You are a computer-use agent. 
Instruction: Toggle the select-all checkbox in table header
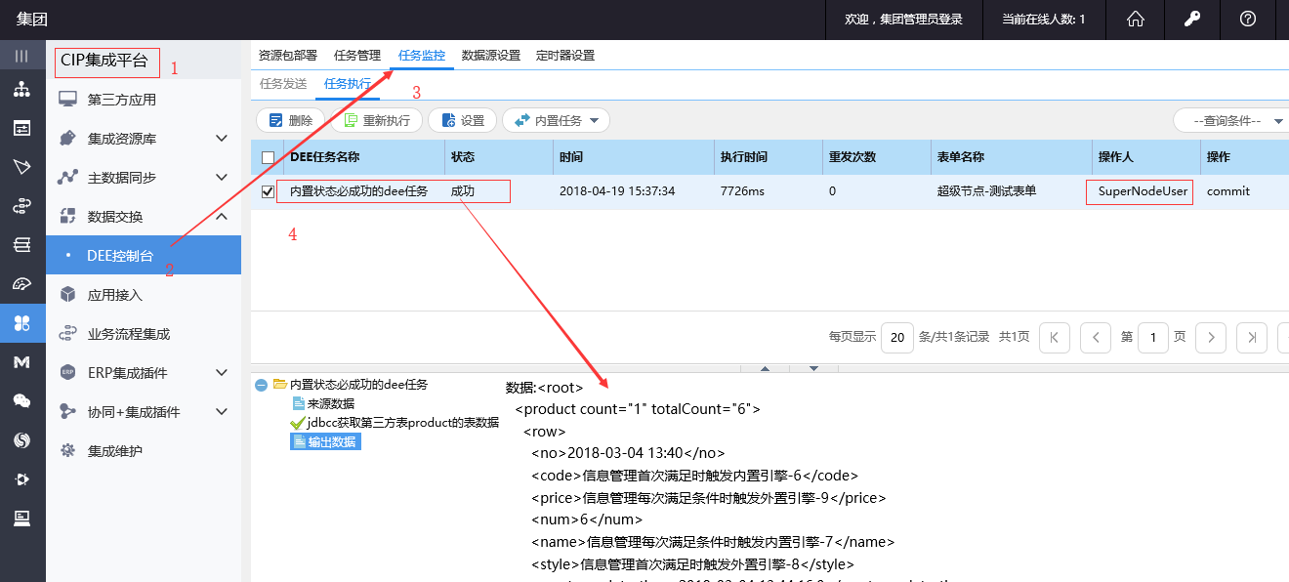click(x=269, y=157)
